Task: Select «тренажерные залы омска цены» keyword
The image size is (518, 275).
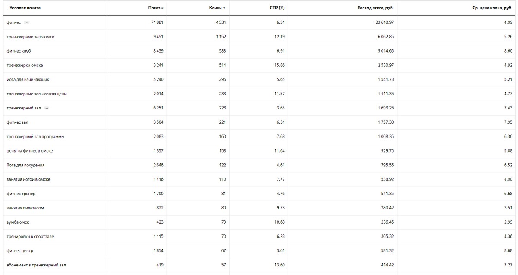Action: tap(37, 94)
